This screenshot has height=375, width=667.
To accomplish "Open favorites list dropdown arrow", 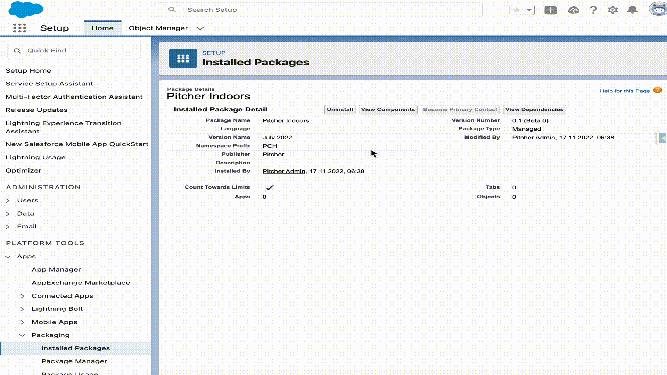I will (x=529, y=10).
